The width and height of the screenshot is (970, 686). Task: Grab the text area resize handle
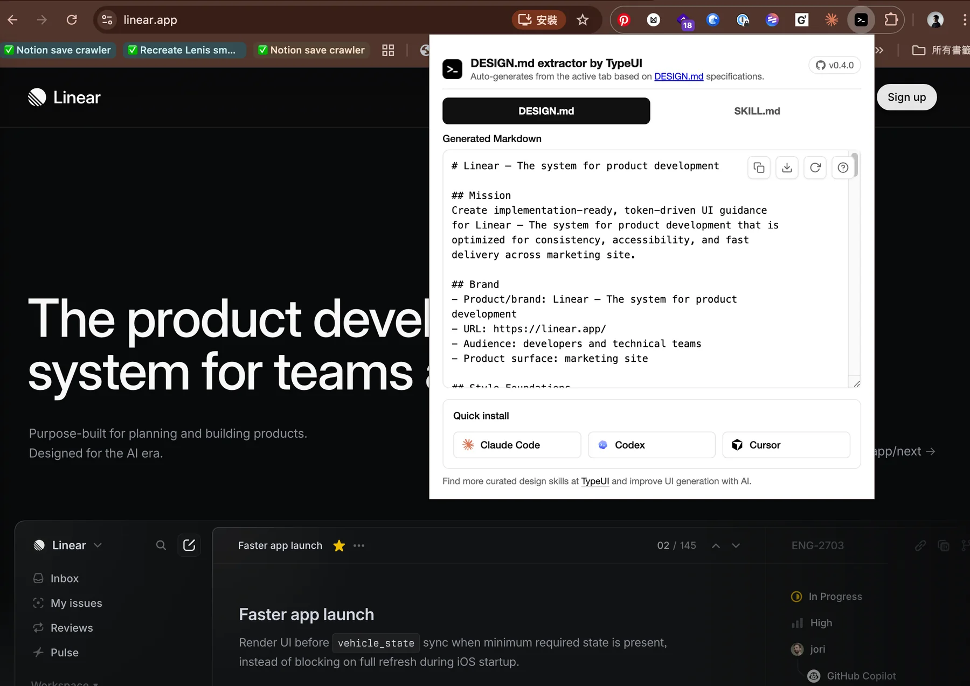(x=857, y=383)
